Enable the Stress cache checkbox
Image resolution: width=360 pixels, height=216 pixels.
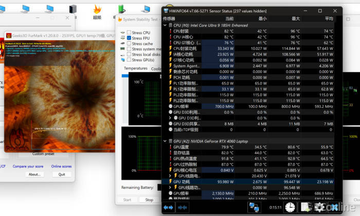[129, 44]
